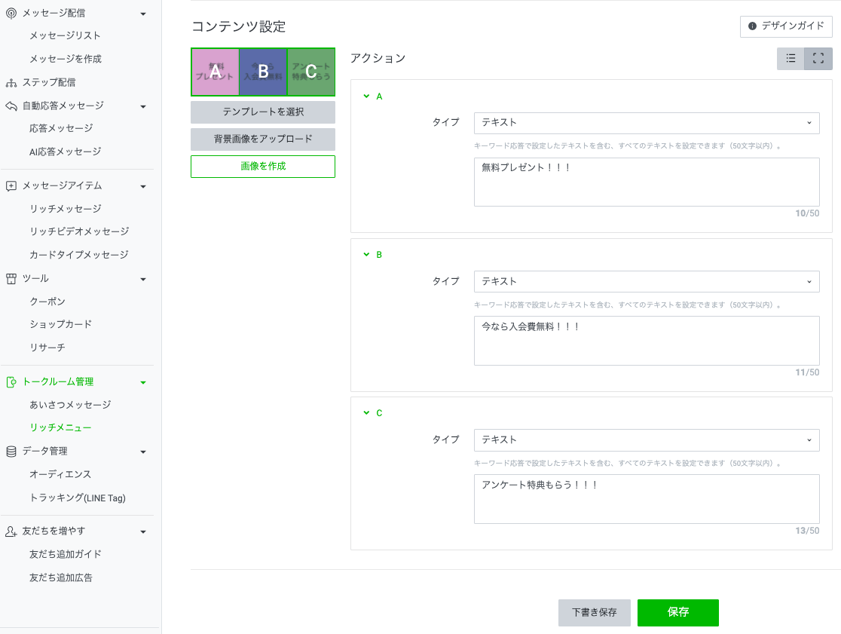Click text field containing 今なら入会費無料！！！
Viewport: 841px width, 634px height.
647,341
